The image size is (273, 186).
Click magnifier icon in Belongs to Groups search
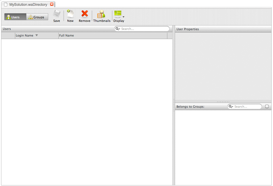(x=231, y=107)
